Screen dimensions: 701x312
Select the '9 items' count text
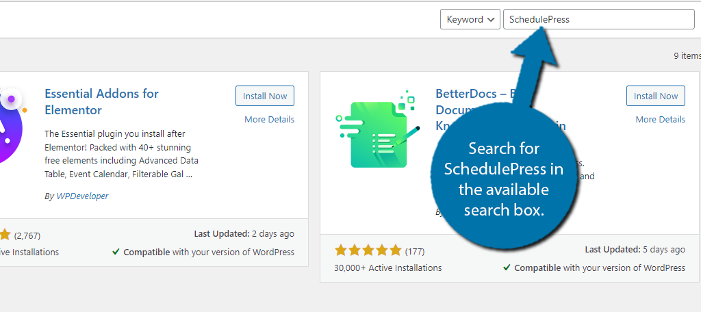tap(687, 56)
